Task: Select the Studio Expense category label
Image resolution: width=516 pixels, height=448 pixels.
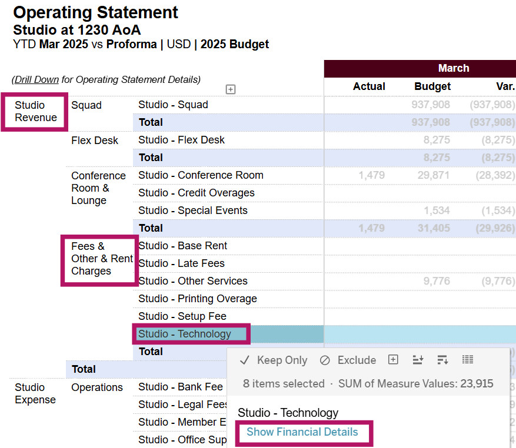Action: [35, 393]
